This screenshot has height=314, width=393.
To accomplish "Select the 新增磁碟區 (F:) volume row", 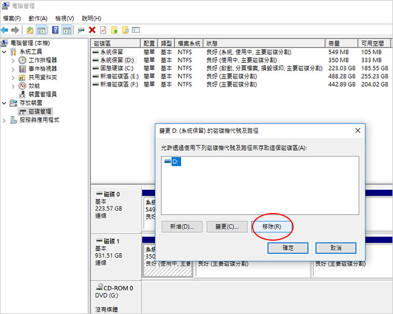I will click(240, 84).
